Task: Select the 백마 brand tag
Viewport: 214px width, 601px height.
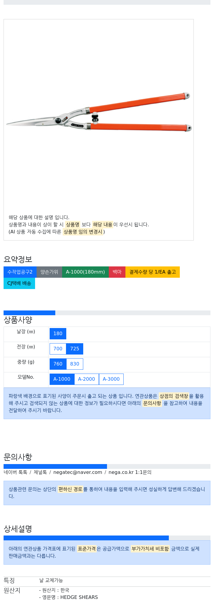Action: (117, 272)
